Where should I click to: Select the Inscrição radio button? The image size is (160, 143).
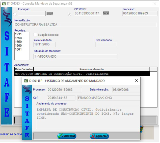click(15, 14)
